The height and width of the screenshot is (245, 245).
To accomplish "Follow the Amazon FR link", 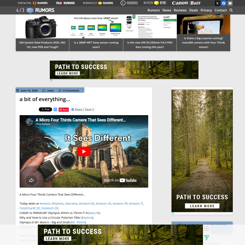I will [120, 204].
